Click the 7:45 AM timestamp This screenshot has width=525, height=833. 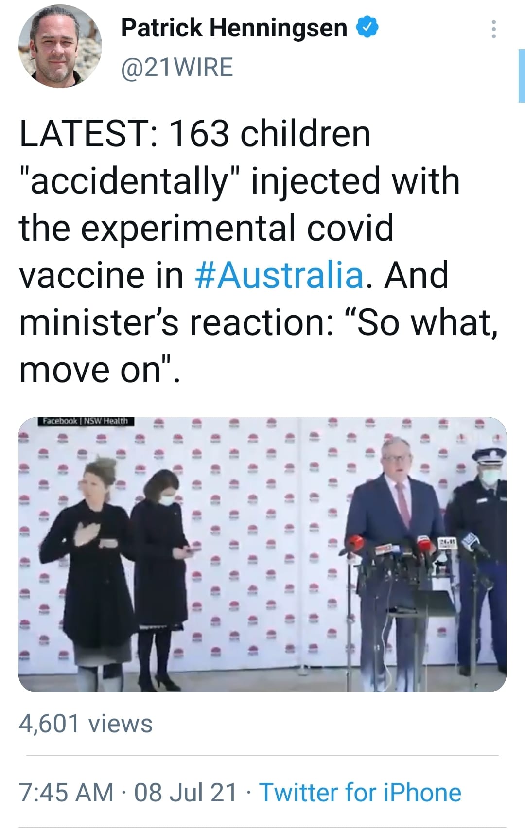66,792
